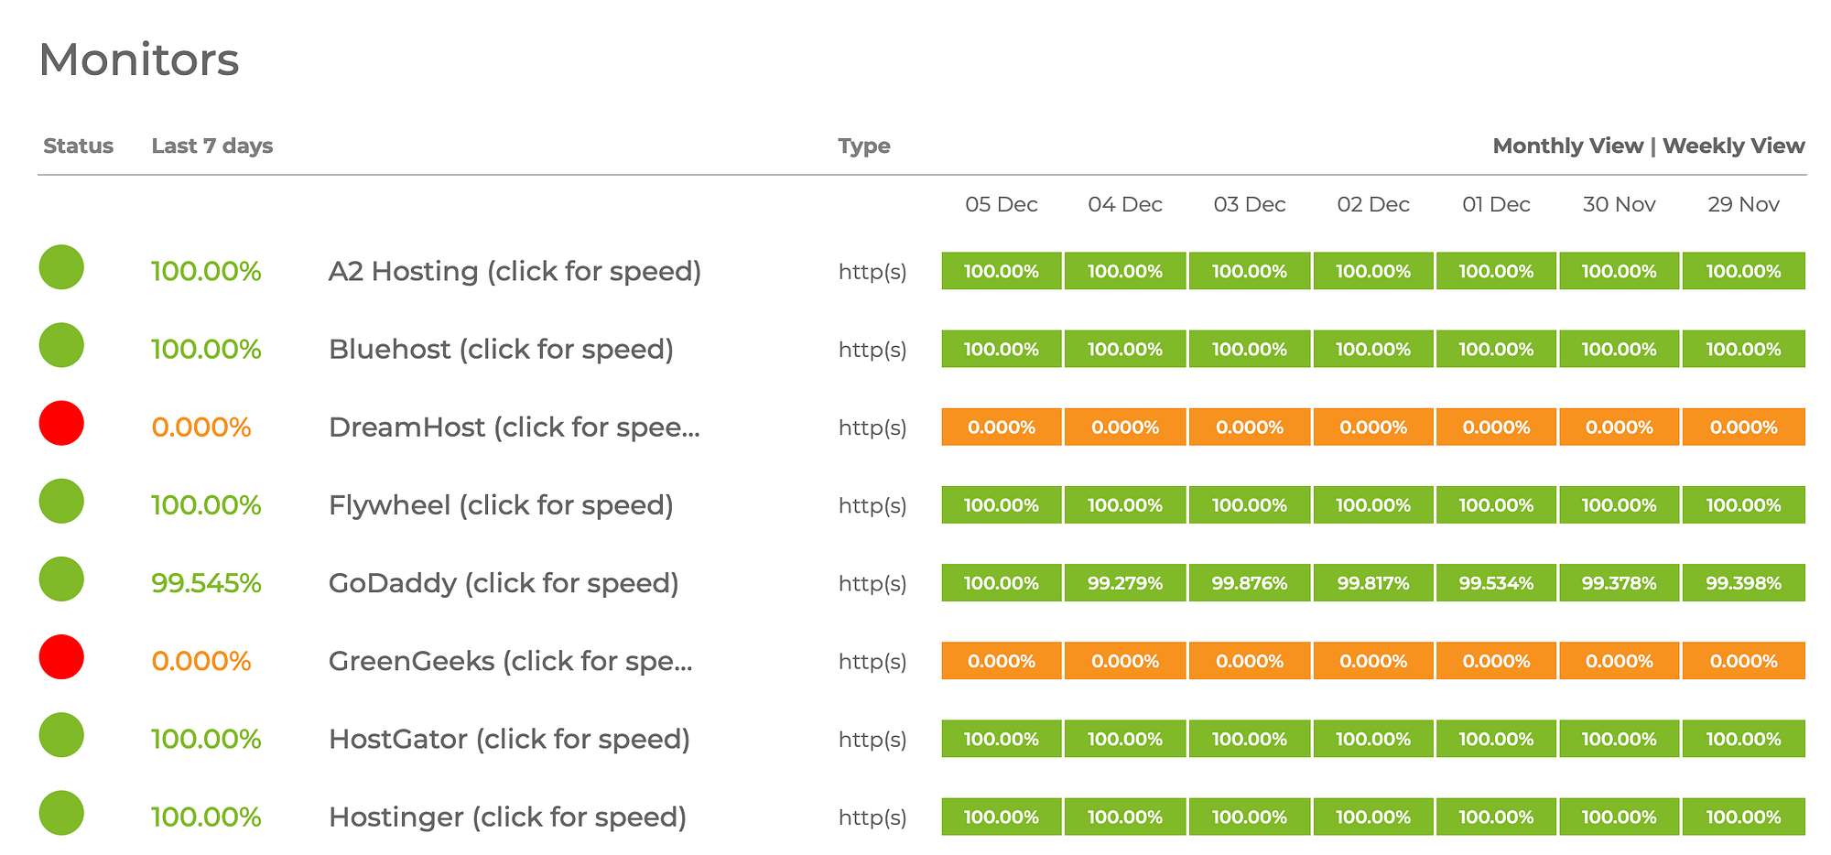Switch to Monthly View
The height and width of the screenshot is (855, 1831).
click(1567, 146)
